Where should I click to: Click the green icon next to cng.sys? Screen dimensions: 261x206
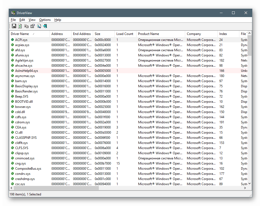click(12, 163)
